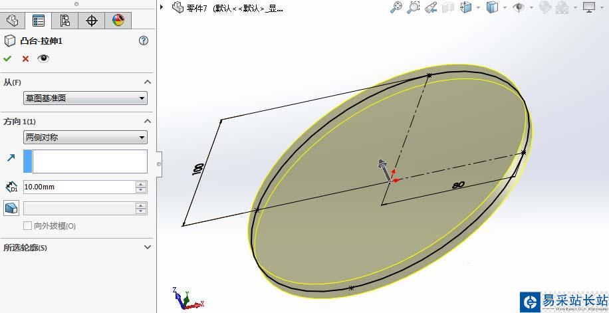Viewport: 609px width, 313px height.
Task: Click the extrude direction selection box
Action: tap(85, 161)
